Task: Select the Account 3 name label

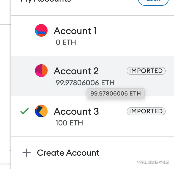Action: (x=76, y=112)
